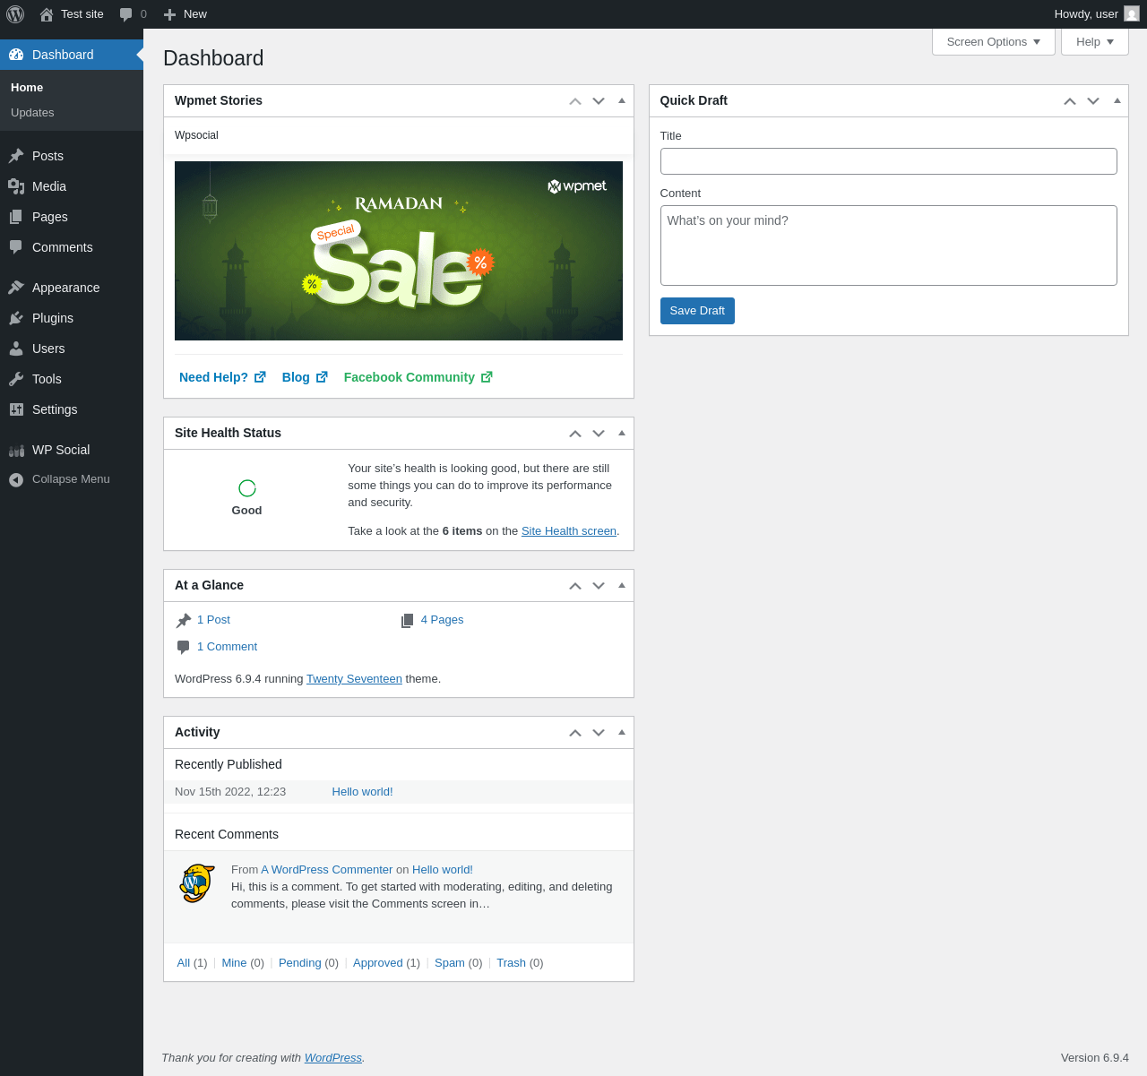The image size is (1147, 1076).
Task: Click the external-link icon beside Blog
Action: click(x=322, y=377)
